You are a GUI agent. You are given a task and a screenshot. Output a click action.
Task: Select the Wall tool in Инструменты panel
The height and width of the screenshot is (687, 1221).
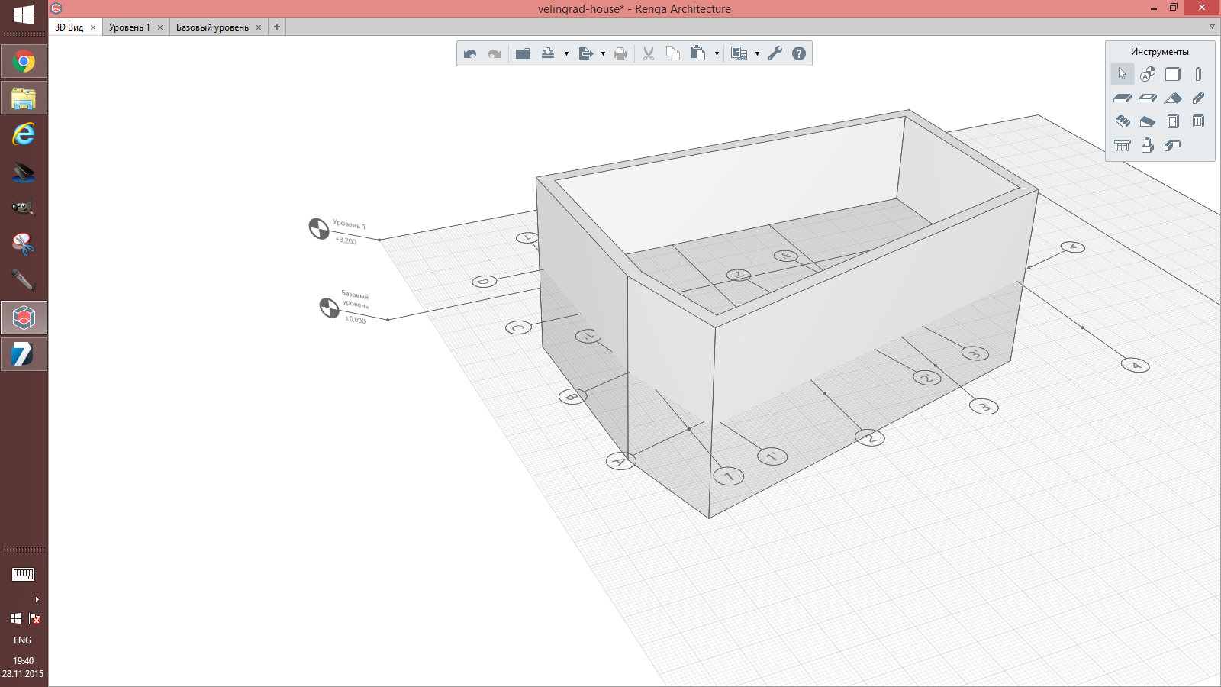[x=1173, y=74]
